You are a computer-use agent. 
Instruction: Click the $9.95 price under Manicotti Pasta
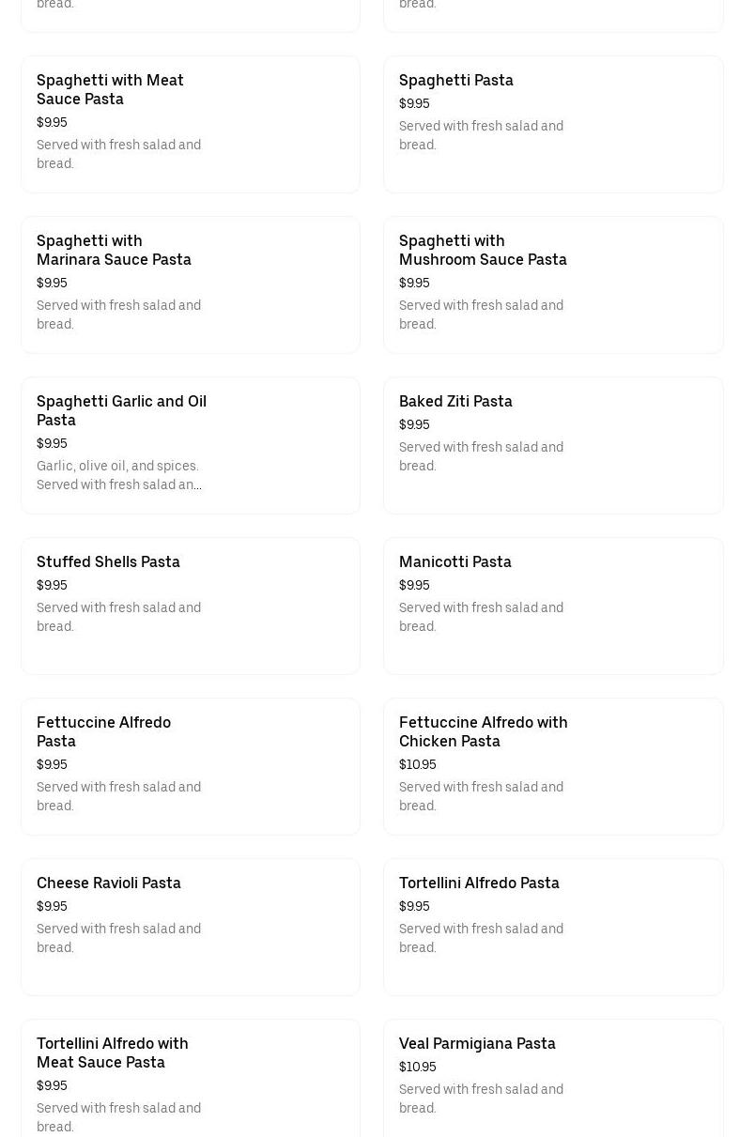[x=414, y=586]
